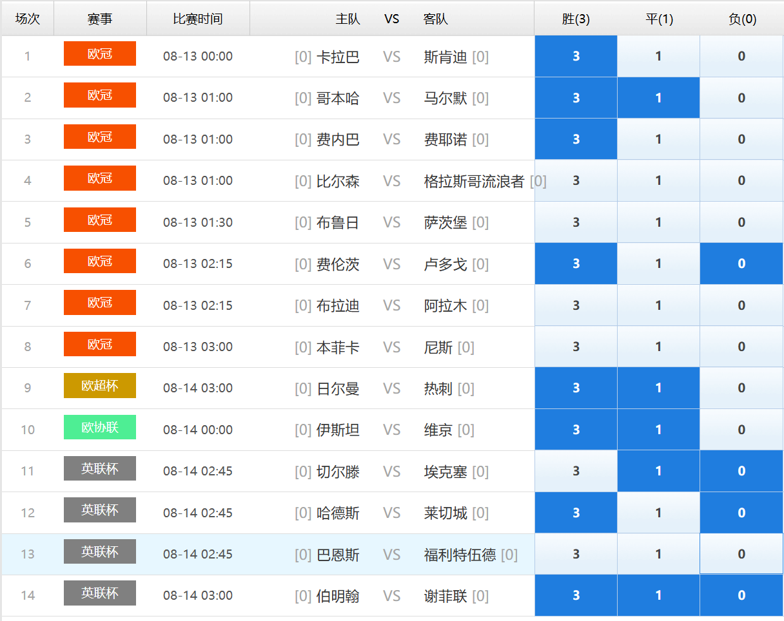This screenshot has height=621, width=784.
Task: Select loss (0) for 布拉迪 vs 阿拉木
Action: [741, 305]
